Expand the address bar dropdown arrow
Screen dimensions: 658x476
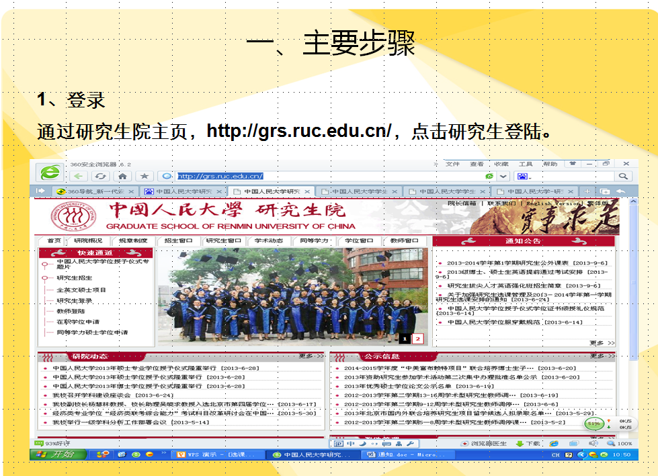503,177
